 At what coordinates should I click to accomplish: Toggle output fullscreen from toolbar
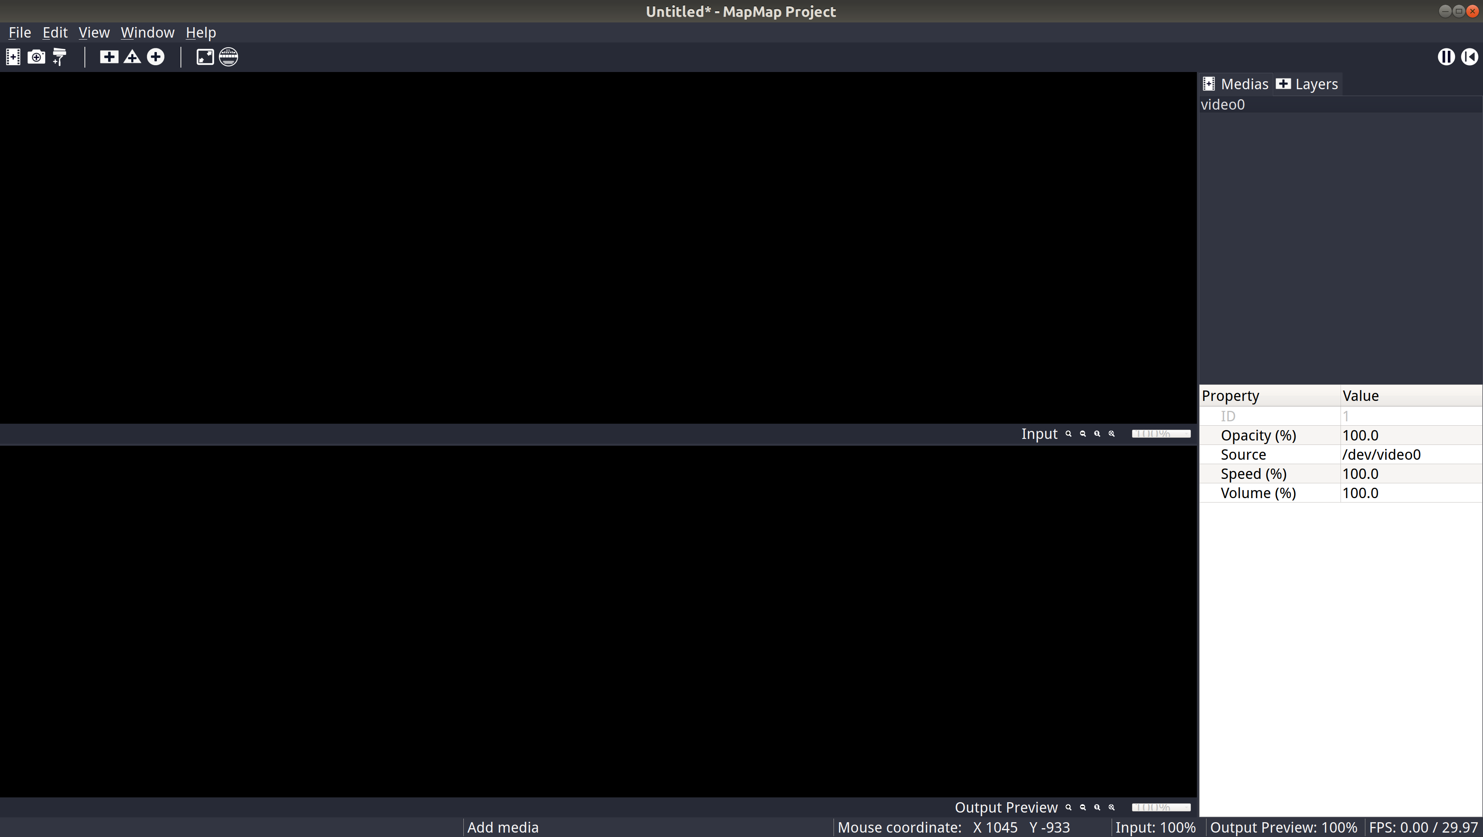click(205, 57)
